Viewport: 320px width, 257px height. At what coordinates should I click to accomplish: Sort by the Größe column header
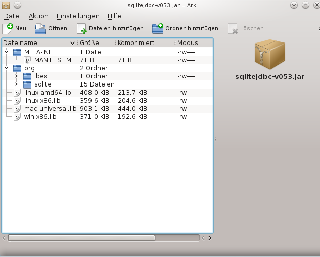tap(96, 43)
